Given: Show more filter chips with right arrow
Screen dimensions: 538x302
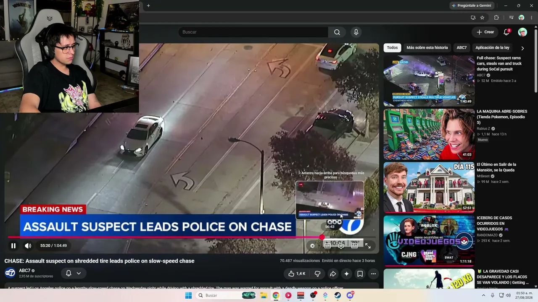Looking at the screenshot, I should (522, 48).
